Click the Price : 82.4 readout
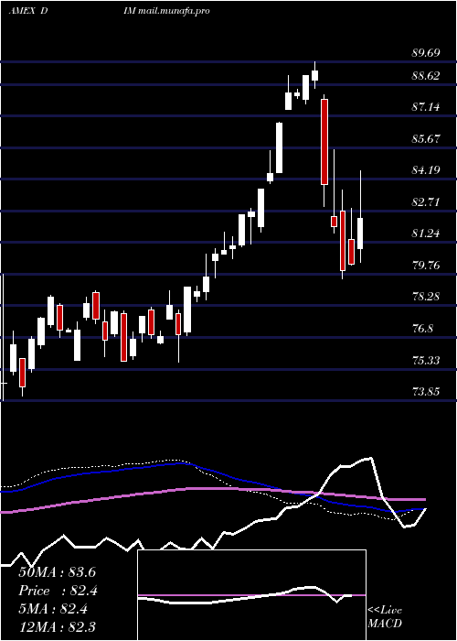This screenshot has height=641, width=457. pos(58,591)
